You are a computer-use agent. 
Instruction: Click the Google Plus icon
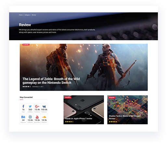pyautogui.click(x=37, y=106)
